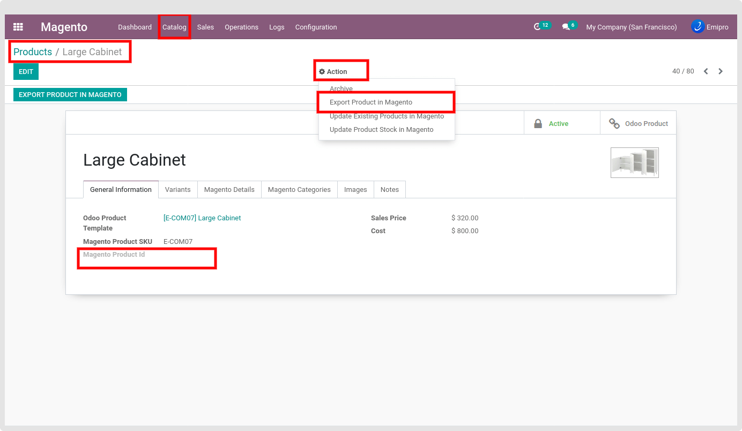Open the Action gear dropdown
Viewport: 742px width, 431px height.
pos(333,71)
